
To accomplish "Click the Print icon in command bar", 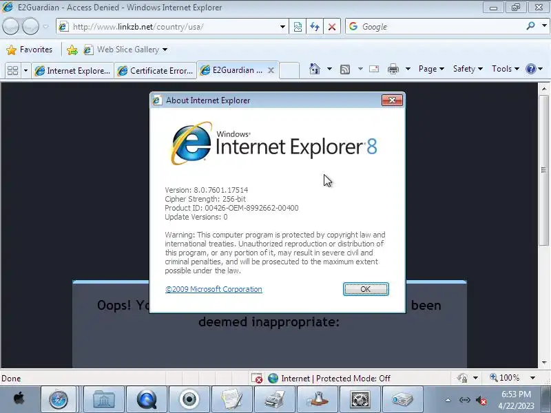I will 393,69.
